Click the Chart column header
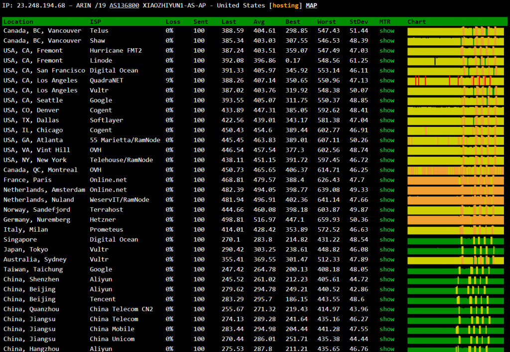The height and width of the screenshot is (352, 510). tap(416, 22)
